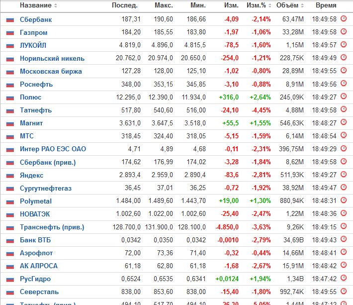Open the Магнит stock link
The height and width of the screenshot is (305, 353).
(x=31, y=123)
